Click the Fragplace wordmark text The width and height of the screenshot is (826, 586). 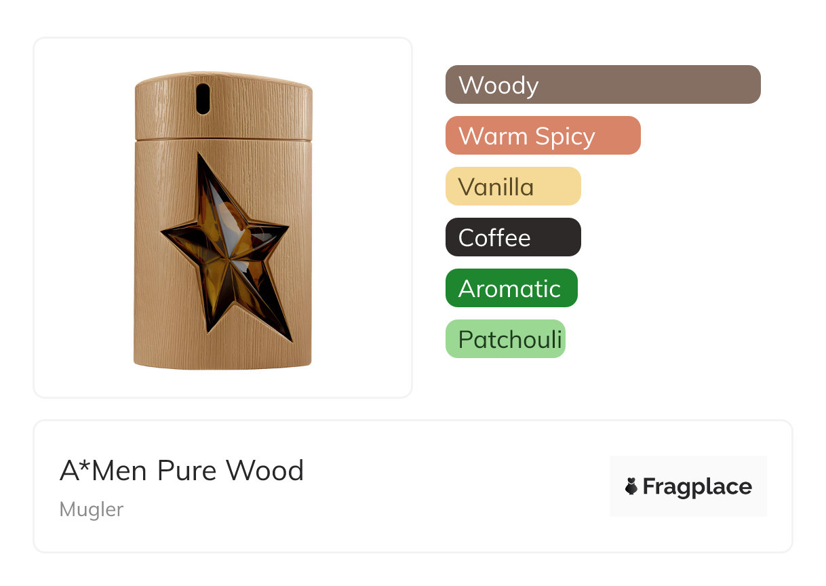click(x=697, y=487)
